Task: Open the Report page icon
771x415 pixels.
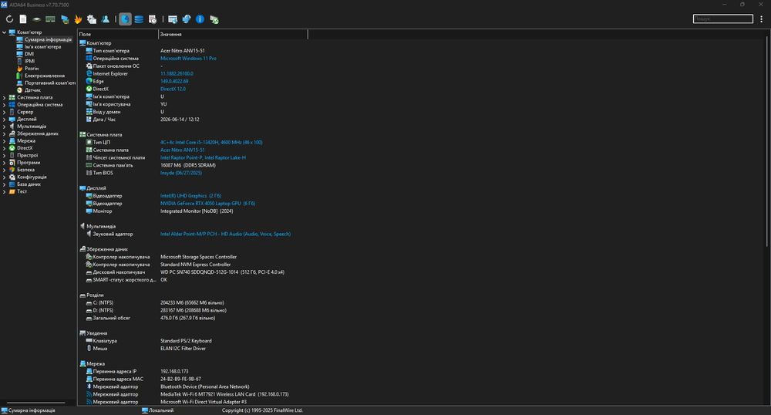Action: pyautogui.click(x=23, y=19)
